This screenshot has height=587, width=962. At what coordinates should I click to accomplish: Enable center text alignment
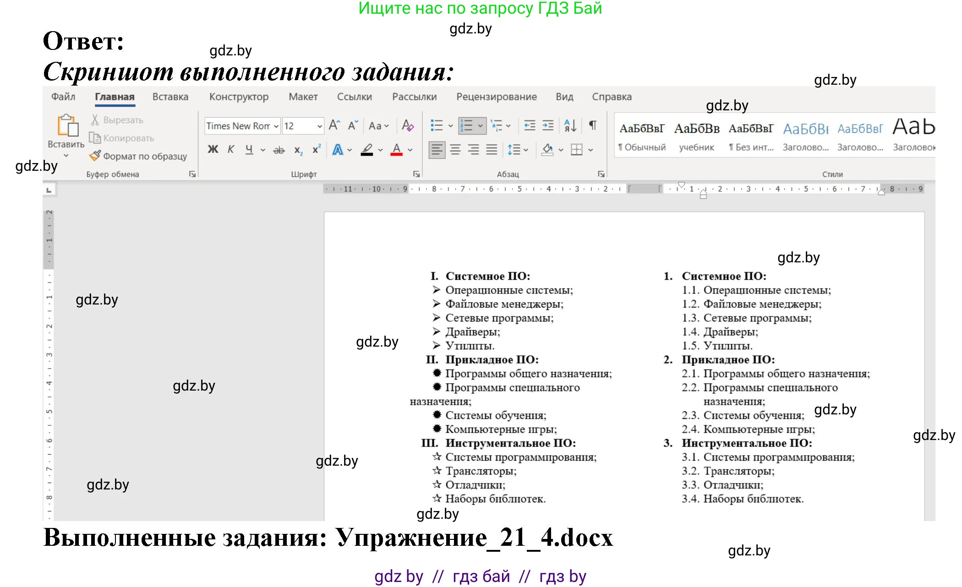tap(455, 150)
